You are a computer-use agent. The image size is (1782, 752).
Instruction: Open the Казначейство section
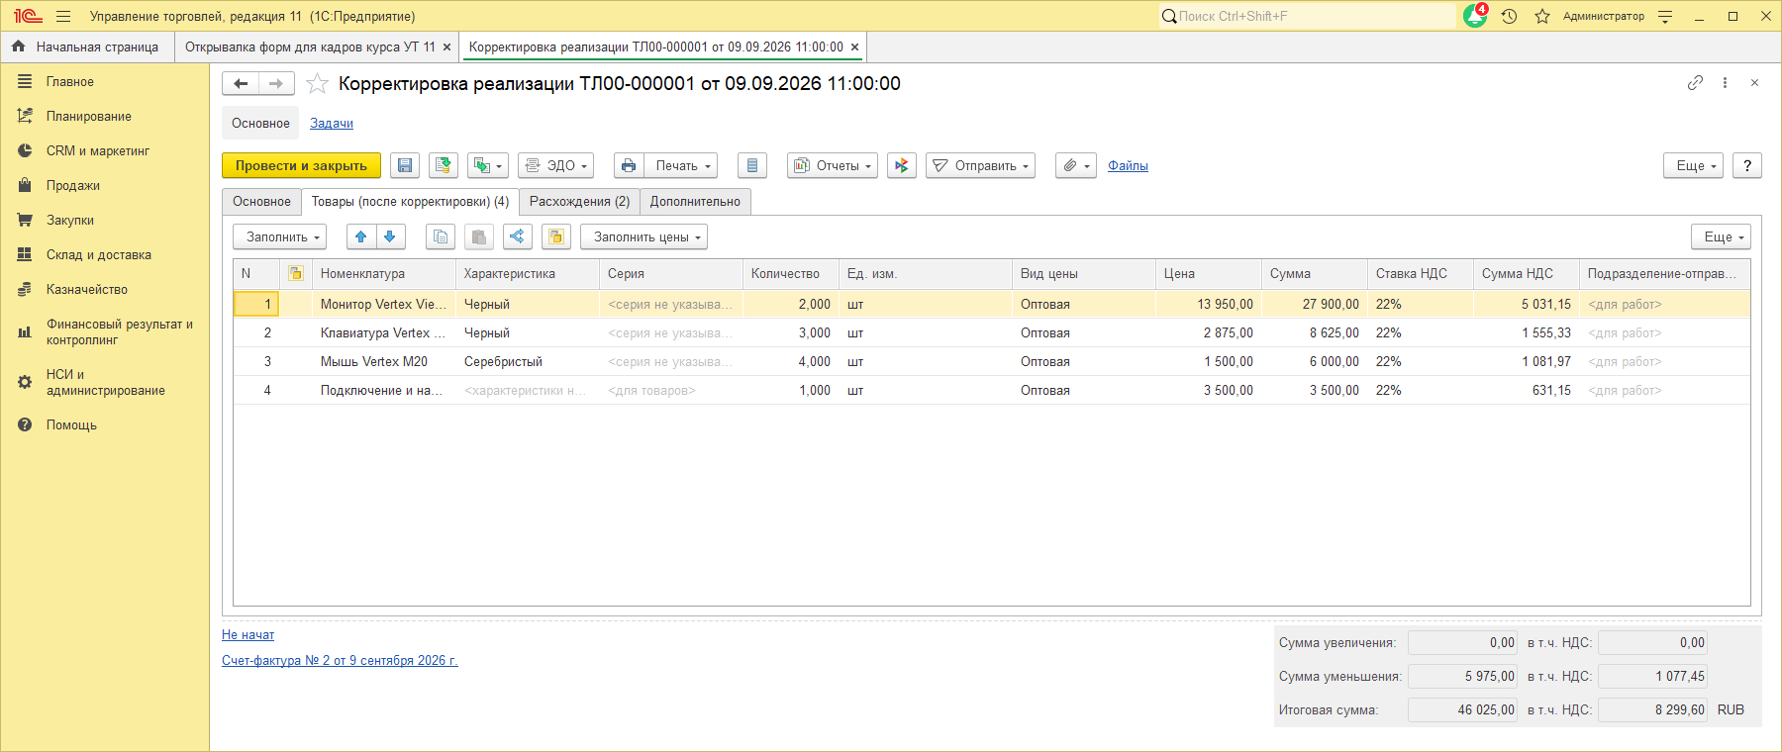click(x=87, y=290)
